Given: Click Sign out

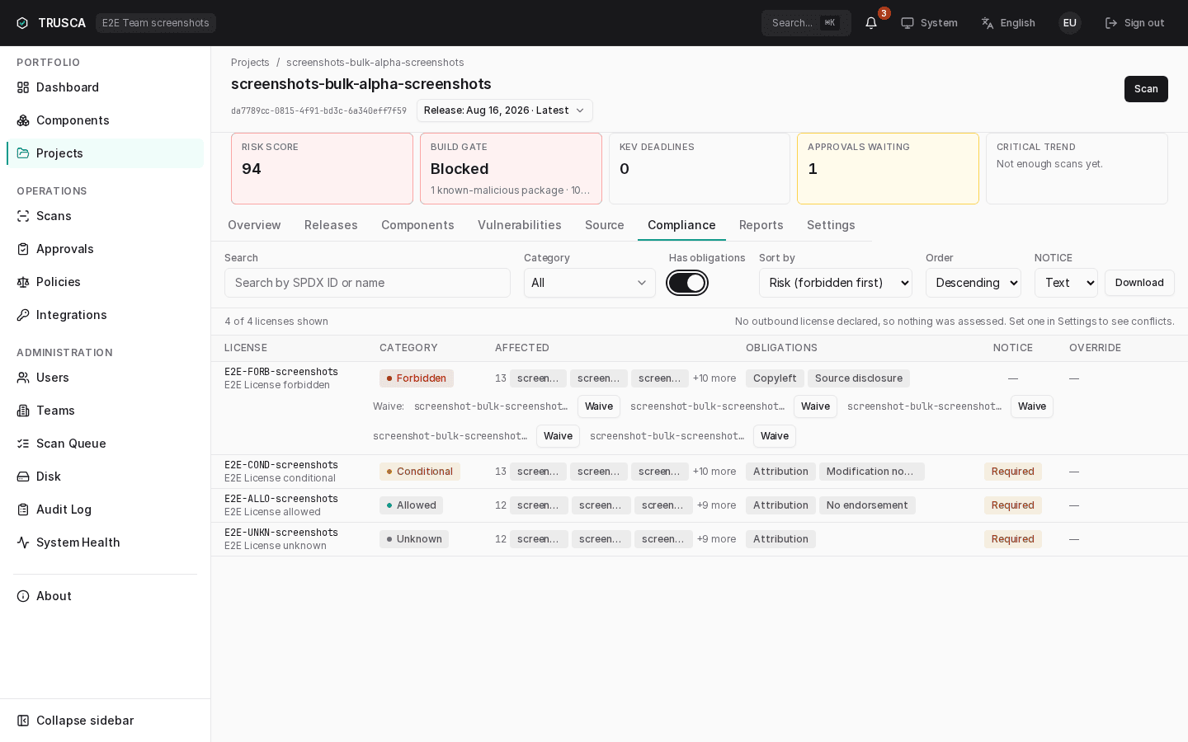Looking at the screenshot, I should tap(1134, 23).
